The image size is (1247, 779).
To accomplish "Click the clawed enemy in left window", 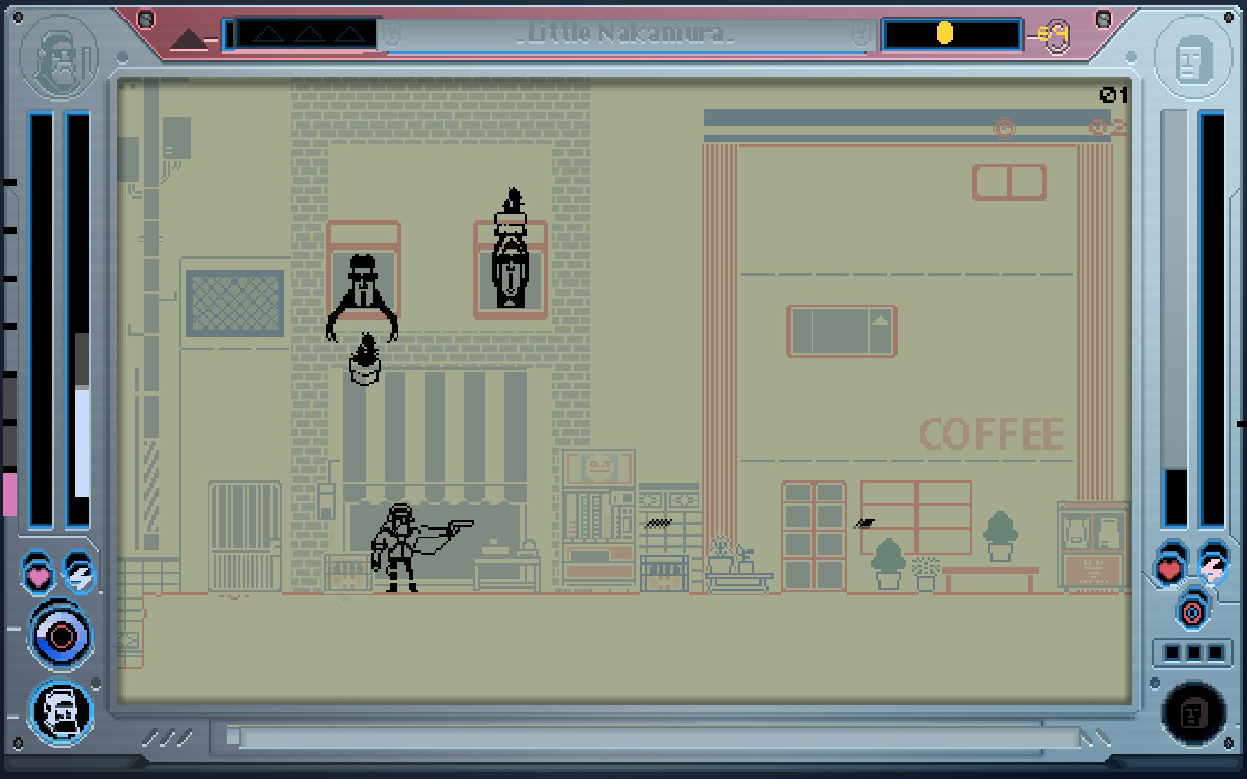I will tap(362, 296).
